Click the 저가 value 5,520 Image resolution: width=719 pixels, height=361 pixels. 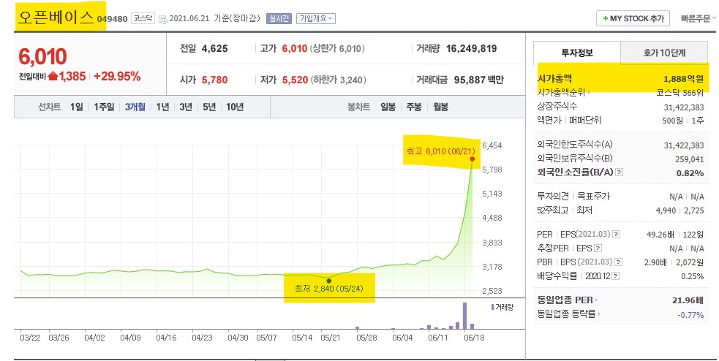[295, 80]
